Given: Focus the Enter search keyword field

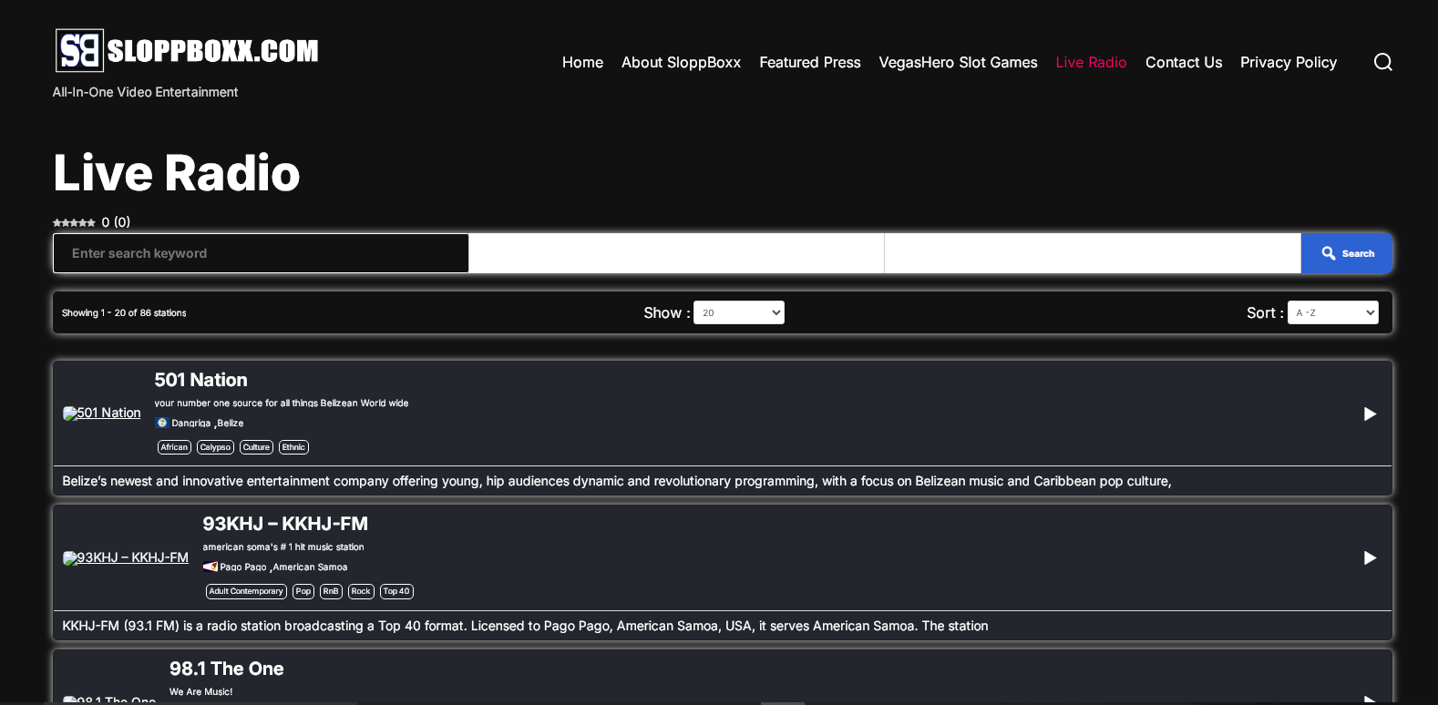Looking at the screenshot, I should [x=261, y=253].
